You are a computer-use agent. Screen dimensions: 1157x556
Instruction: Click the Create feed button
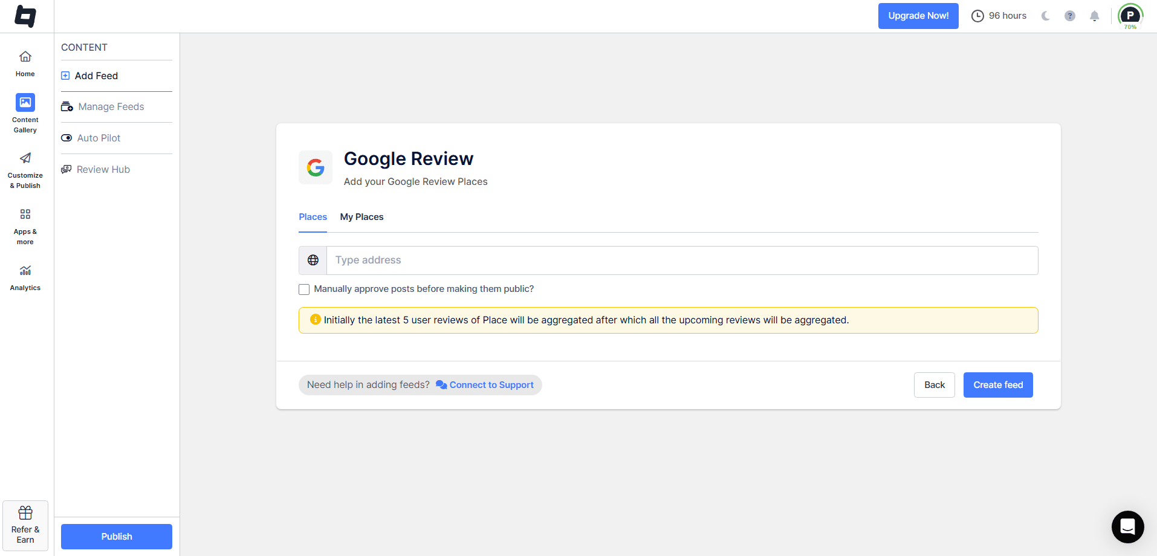(997, 385)
